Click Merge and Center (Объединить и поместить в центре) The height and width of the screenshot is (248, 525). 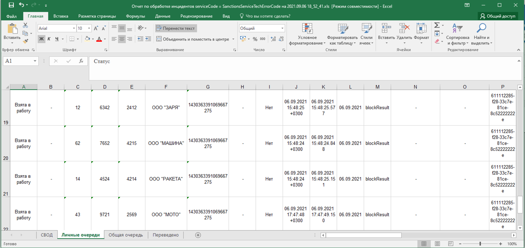tap(192, 39)
